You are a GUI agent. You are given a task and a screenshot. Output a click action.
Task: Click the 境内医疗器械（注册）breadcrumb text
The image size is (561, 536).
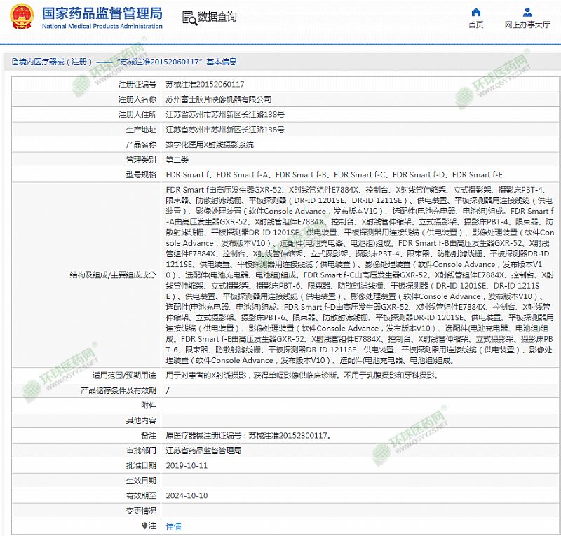[x=50, y=62]
